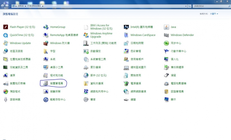Open the 桌面小工具 link

(x=56, y=67)
